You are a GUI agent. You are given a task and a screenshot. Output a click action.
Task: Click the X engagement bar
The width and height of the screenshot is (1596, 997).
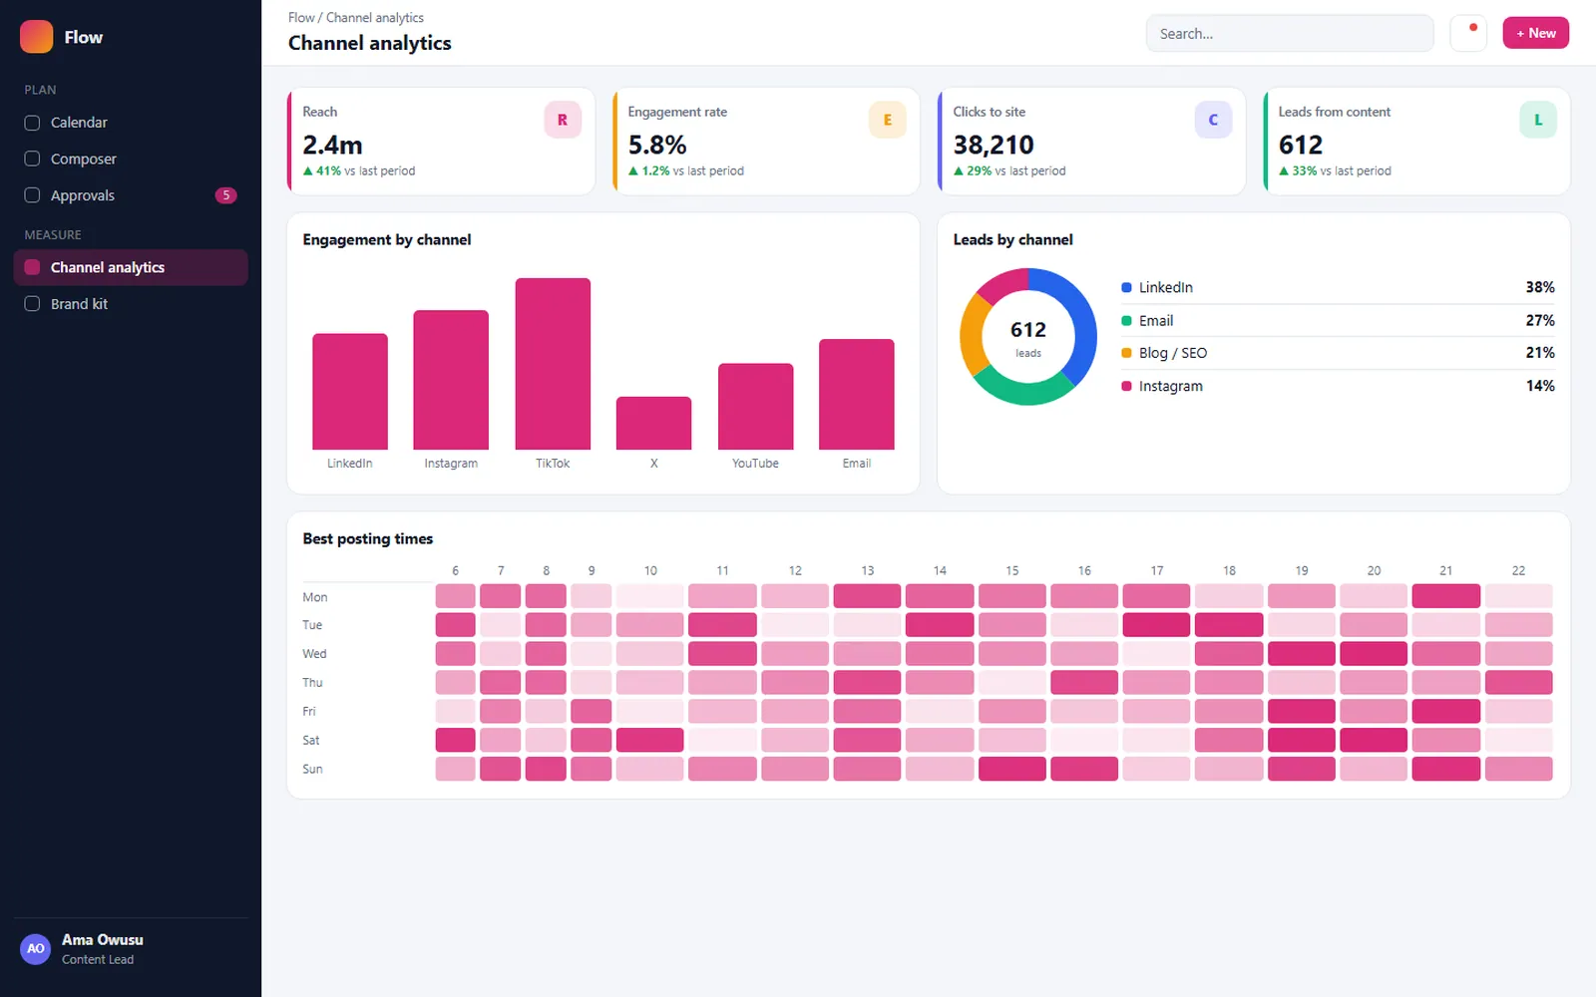click(653, 423)
